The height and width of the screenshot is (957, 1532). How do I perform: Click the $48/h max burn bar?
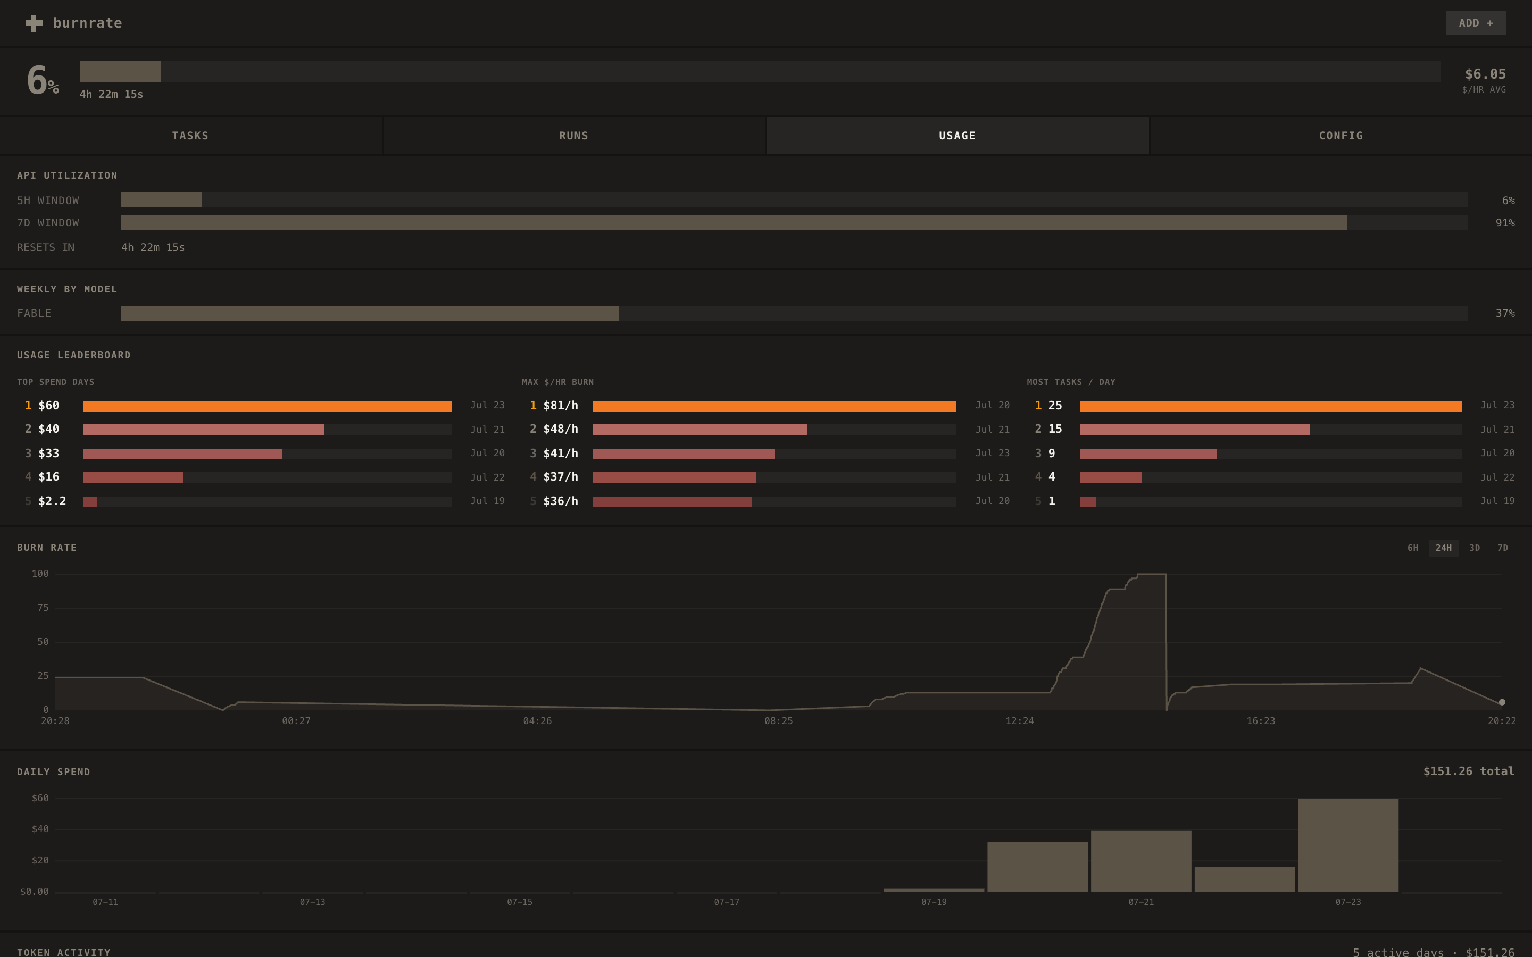tap(774, 430)
